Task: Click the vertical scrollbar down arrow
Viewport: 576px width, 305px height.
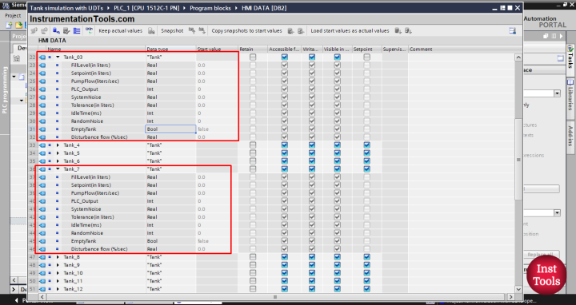Action: coord(518,289)
